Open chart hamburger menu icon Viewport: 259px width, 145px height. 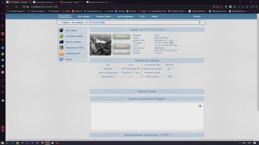coord(200,106)
